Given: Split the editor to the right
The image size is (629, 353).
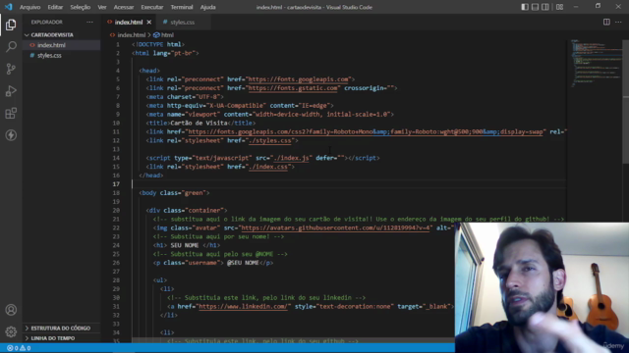Looking at the screenshot, I should pos(606,22).
